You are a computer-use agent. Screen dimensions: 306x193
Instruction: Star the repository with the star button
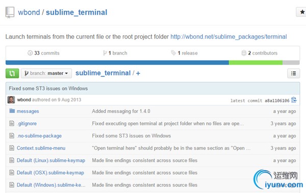pyautogui.click(x=301, y=12)
